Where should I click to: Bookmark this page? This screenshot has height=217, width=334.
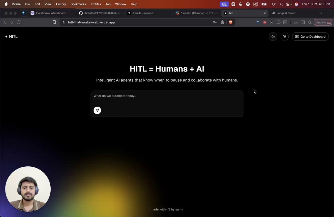pyautogui.click(x=54, y=22)
